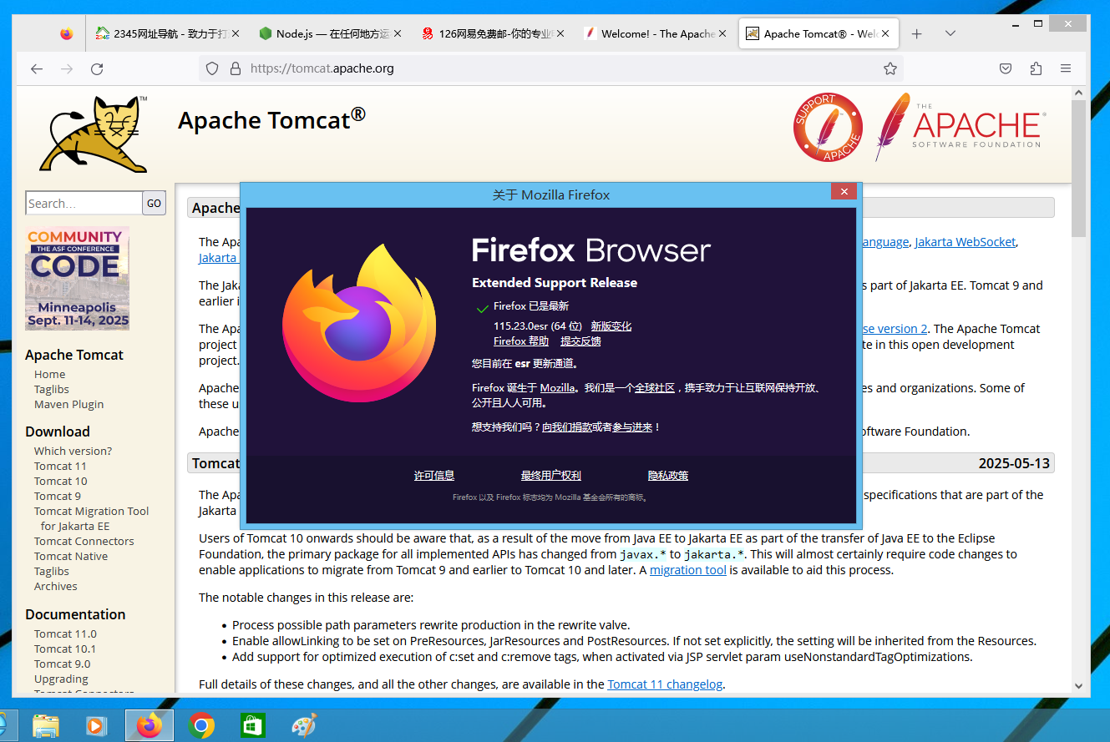Open Google Chrome from the taskbar
The width and height of the screenshot is (1110, 742).
(201, 725)
